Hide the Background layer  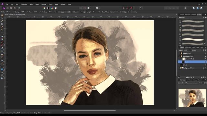point(206,68)
